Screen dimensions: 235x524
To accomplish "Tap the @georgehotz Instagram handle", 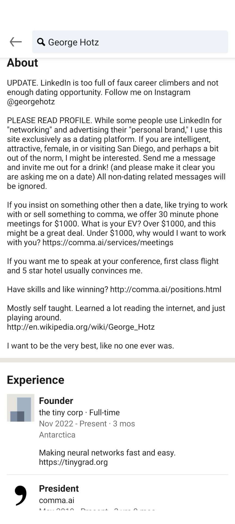I will click(x=31, y=102).
